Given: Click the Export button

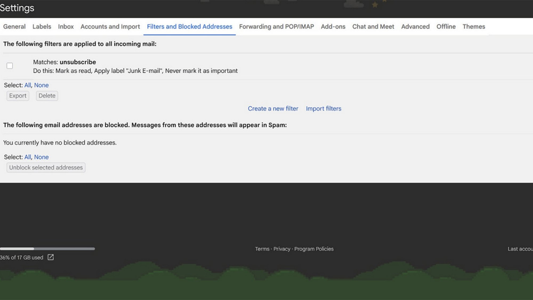Looking at the screenshot, I should (x=18, y=96).
